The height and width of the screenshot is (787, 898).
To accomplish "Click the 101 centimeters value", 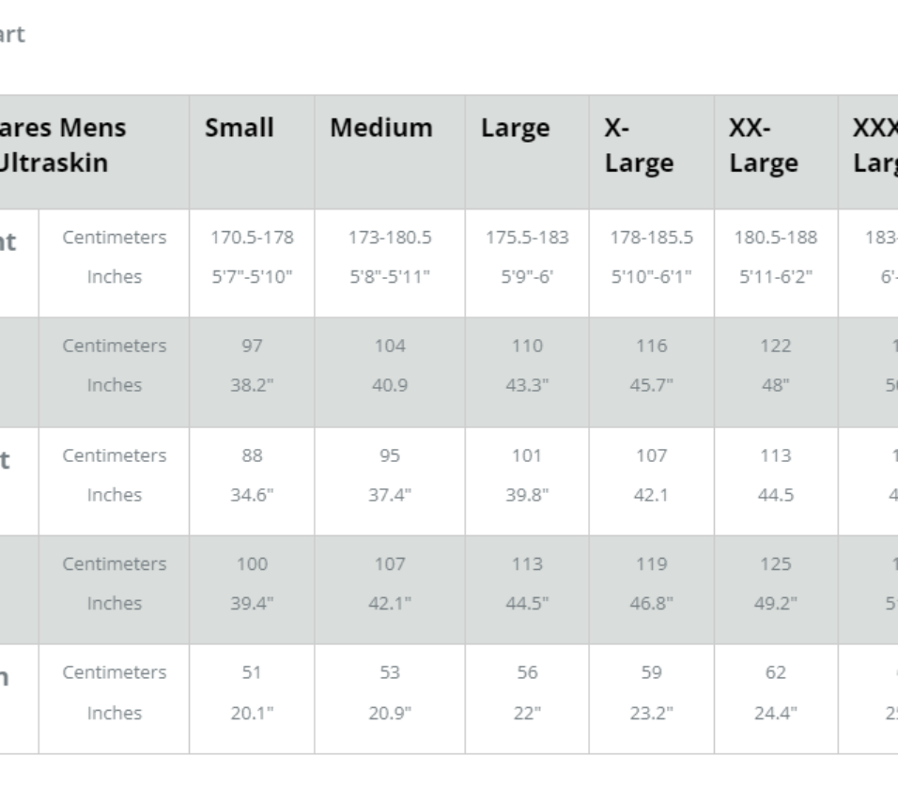I will click(527, 455).
